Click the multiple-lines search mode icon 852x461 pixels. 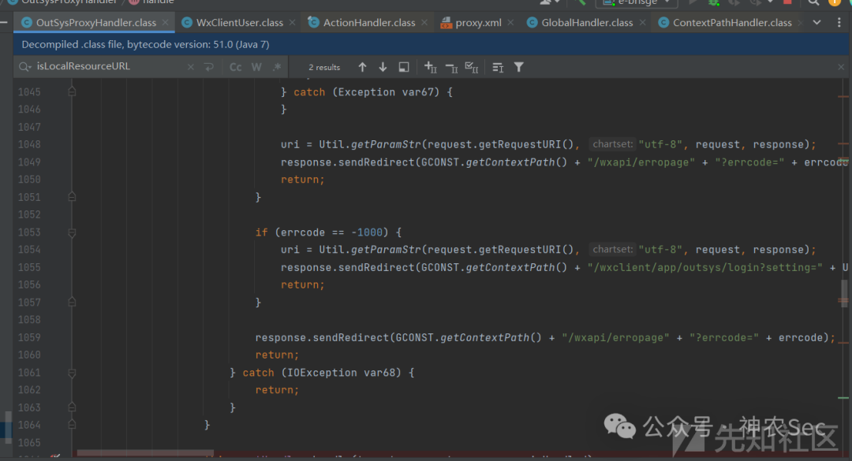498,67
